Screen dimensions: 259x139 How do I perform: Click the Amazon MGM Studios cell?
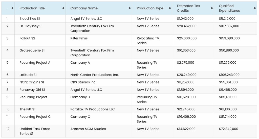[88, 129]
